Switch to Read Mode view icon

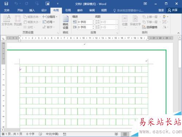[116, 134]
